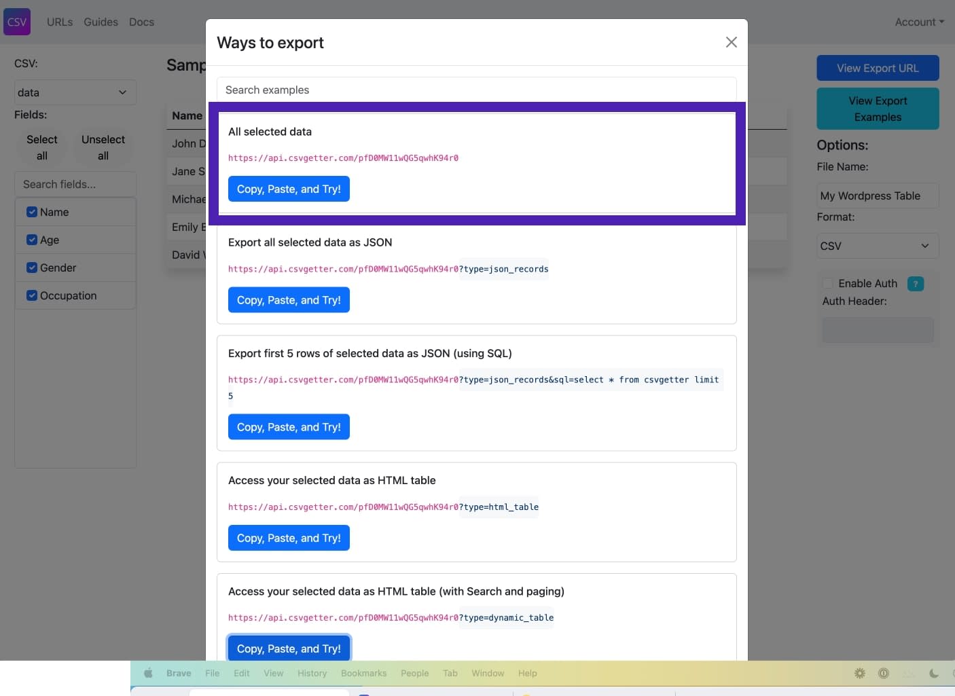This screenshot has height=696, width=955.
Task: Open the History menu in the menu bar
Action: click(x=312, y=673)
